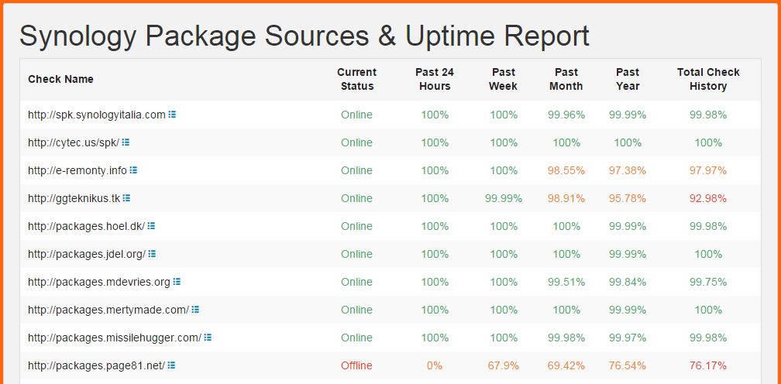
Task: Click the 92.98% total history value
Action: coord(708,198)
